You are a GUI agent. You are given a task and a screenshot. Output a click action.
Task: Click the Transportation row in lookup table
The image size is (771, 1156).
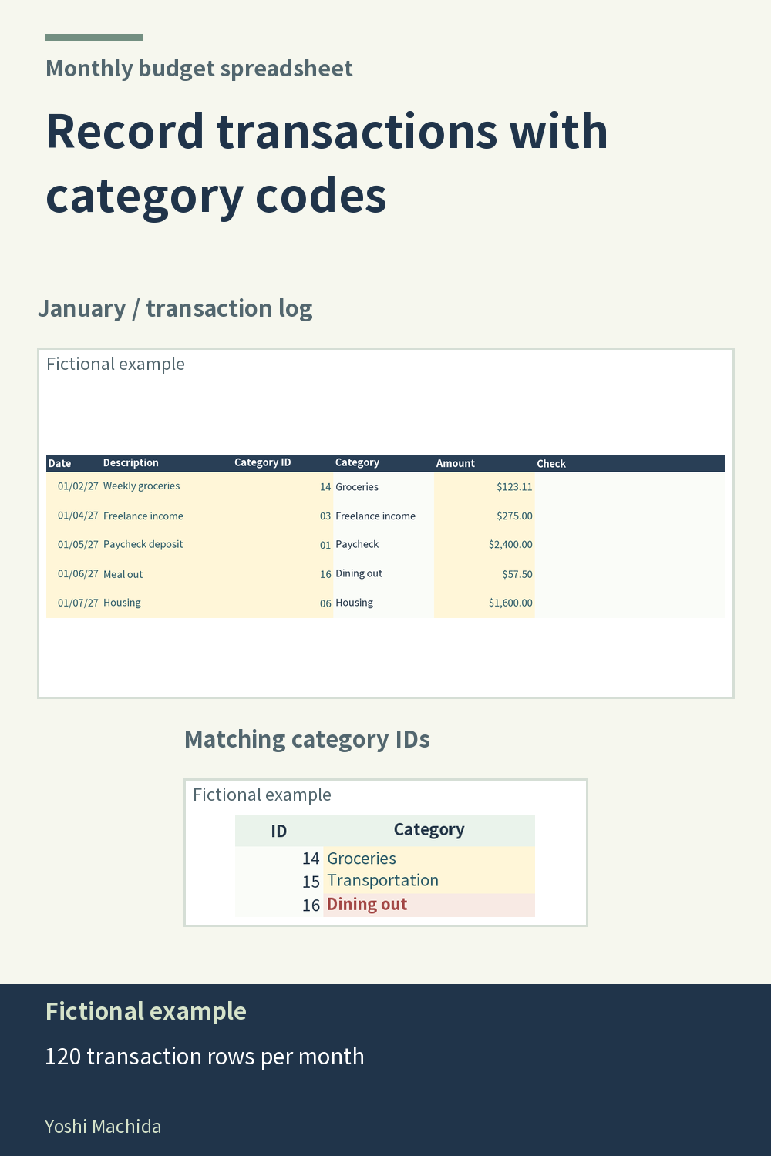click(x=385, y=881)
